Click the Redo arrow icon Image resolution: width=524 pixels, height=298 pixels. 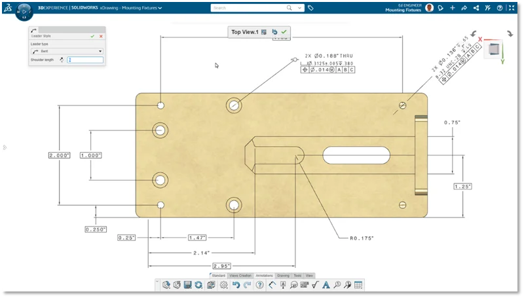coord(247,285)
